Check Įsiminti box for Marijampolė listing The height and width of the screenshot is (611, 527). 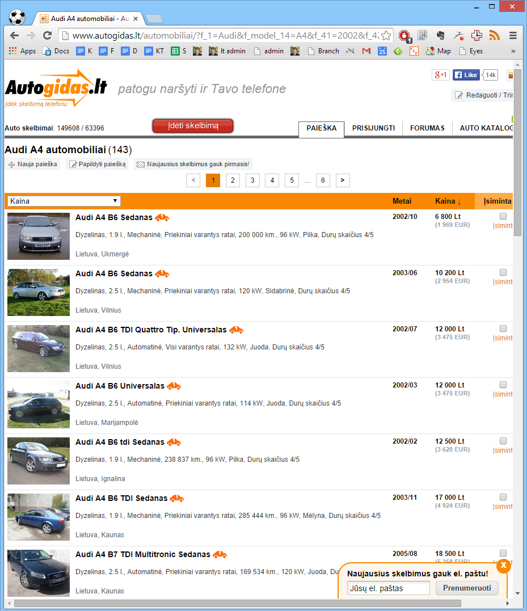tap(503, 385)
